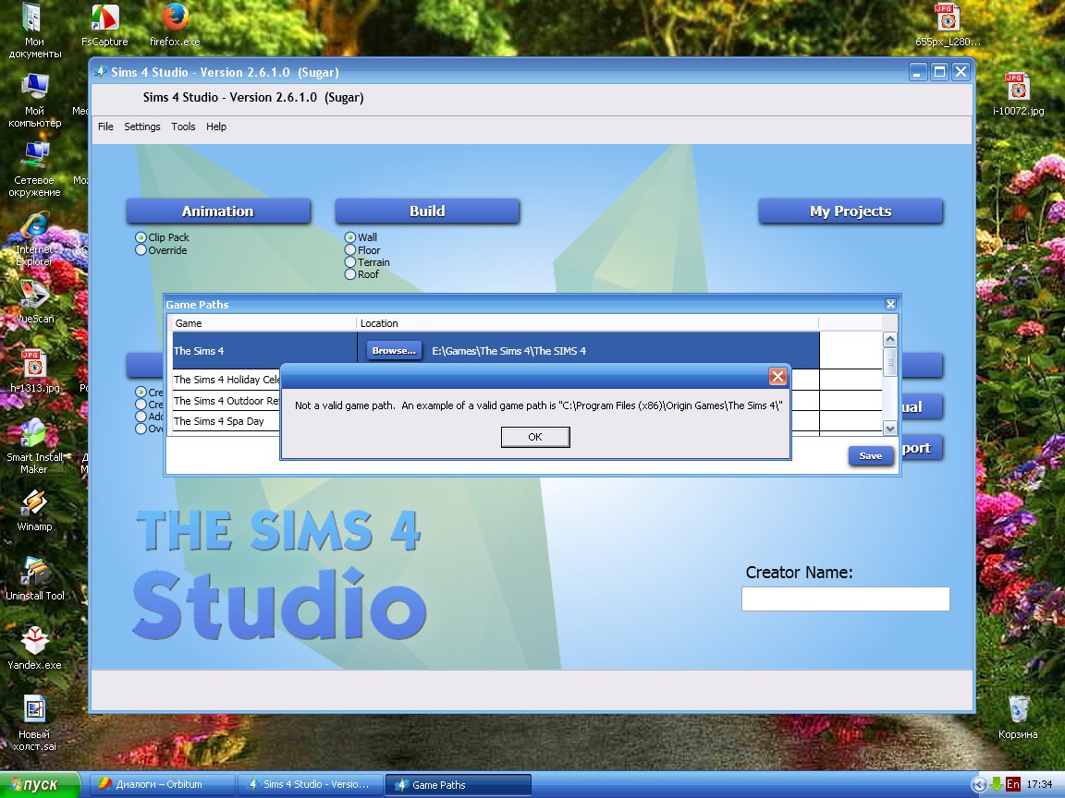The width and height of the screenshot is (1065, 798).
Task: Click the Game column header
Action: pyautogui.click(x=263, y=323)
